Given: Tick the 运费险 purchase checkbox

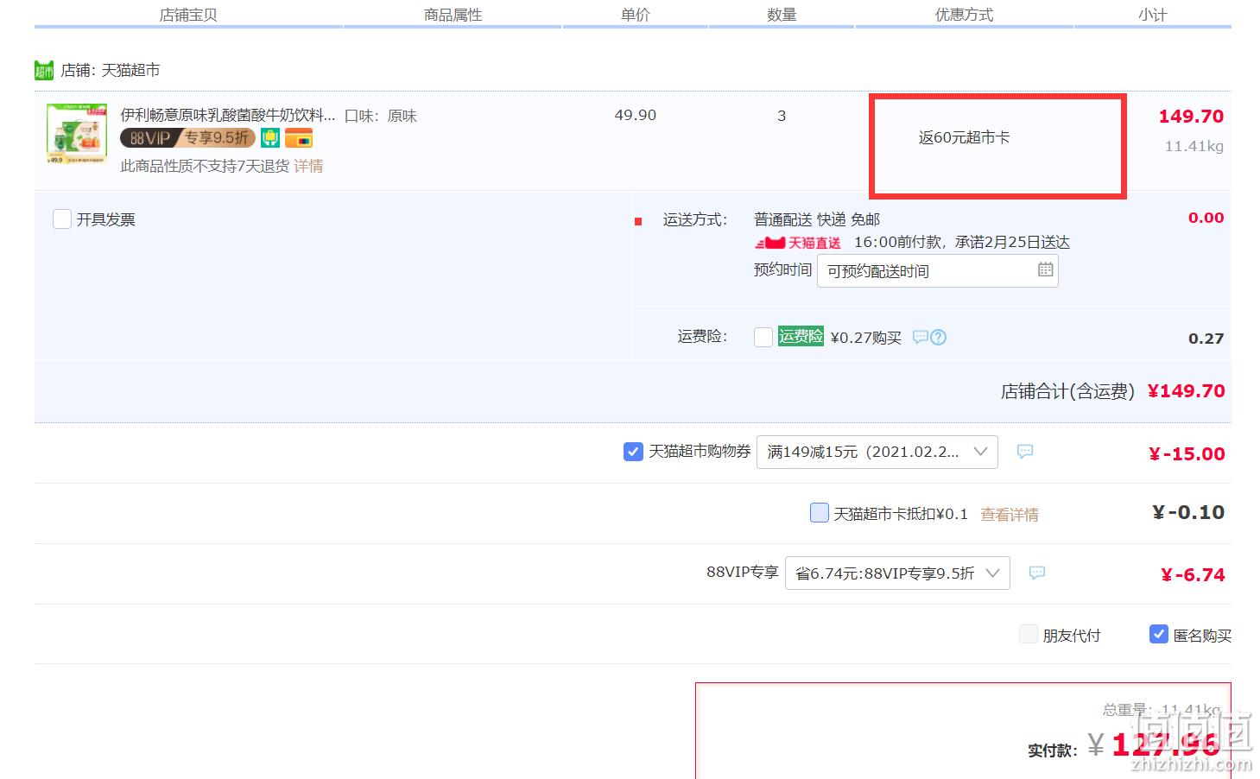Looking at the screenshot, I should (x=763, y=337).
